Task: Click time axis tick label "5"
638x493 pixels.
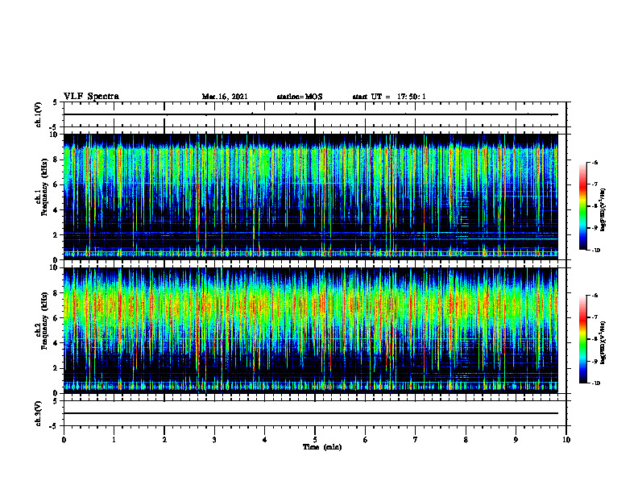Action: pos(315,440)
